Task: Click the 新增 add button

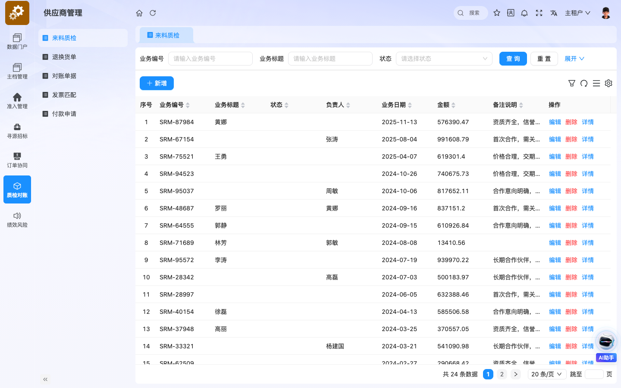Action: 157,83
